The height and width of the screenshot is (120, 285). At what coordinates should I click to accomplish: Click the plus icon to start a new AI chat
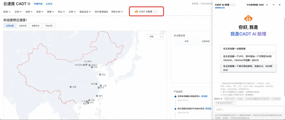tap(267, 5)
